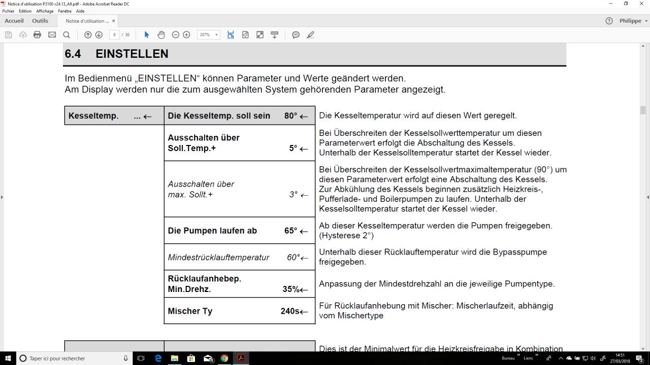Image resolution: width=650 pixels, height=365 pixels.
Task: Zoom in with the plus icon
Action: point(186,35)
